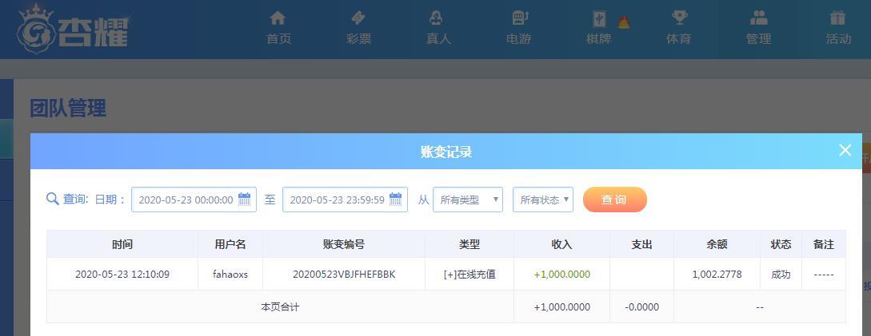
Task: Open the 体育 trophy icon
Action: 679,18
